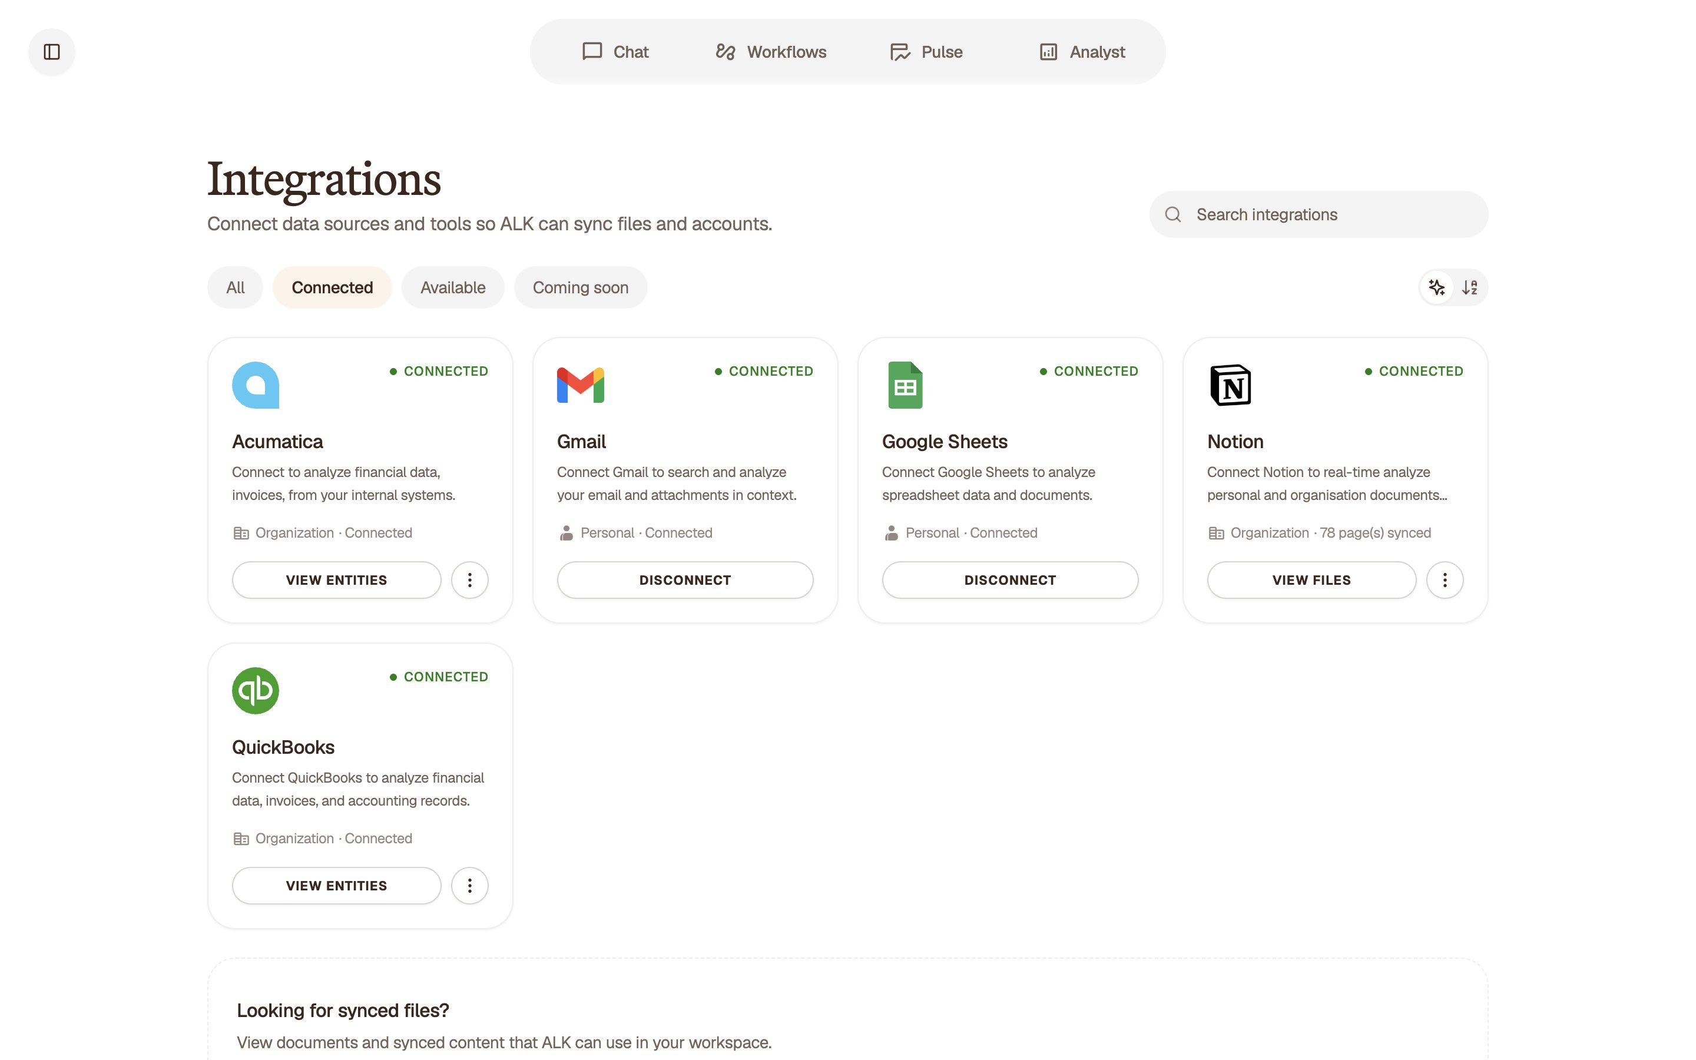The width and height of the screenshot is (1696, 1060).
Task: Click the Google Sheets logo icon
Action: (906, 385)
